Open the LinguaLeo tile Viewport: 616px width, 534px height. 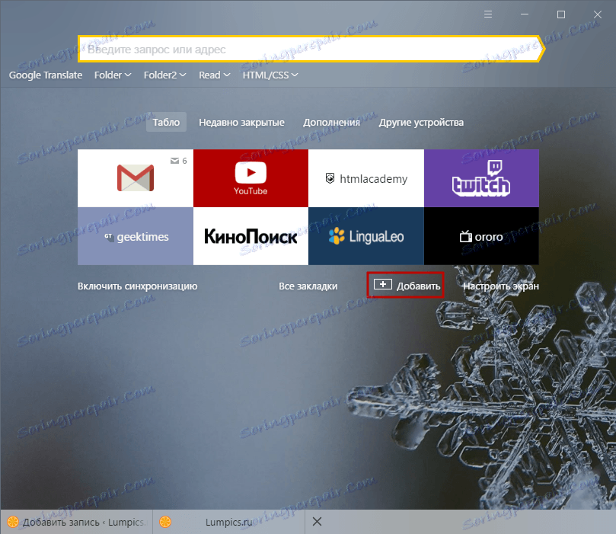[x=366, y=236]
